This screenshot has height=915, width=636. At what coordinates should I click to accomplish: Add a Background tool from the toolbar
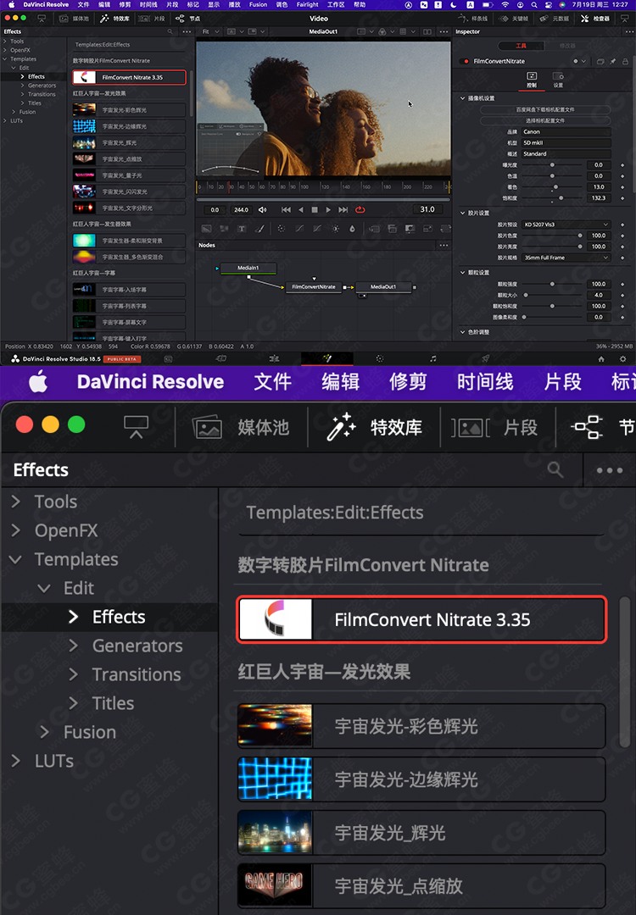pos(206,229)
